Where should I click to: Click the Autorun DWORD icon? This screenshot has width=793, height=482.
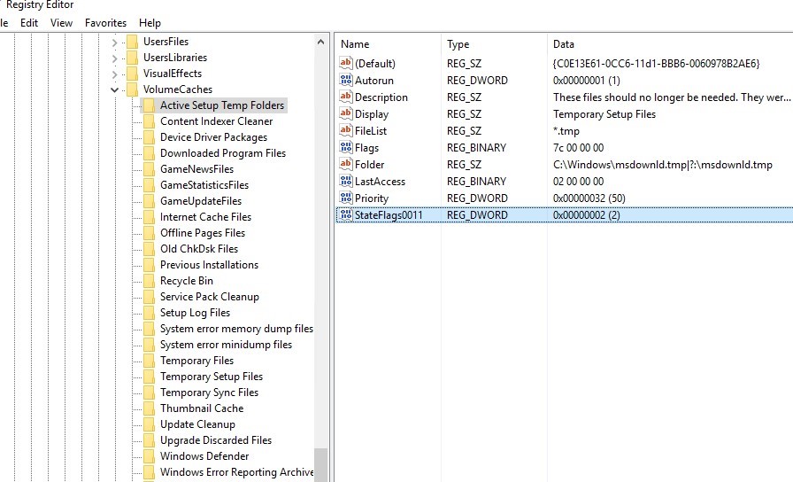point(345,81)
